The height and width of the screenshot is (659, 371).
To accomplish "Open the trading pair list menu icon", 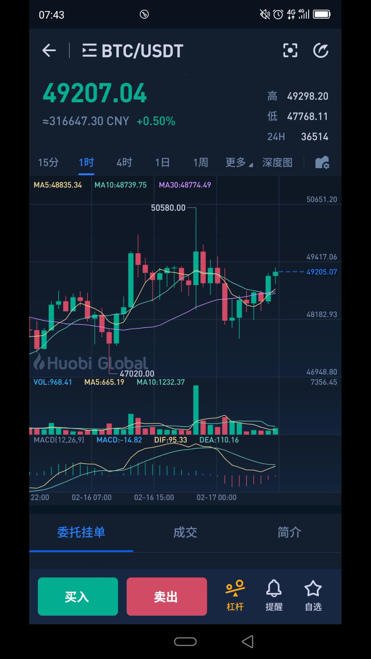I will [89, 50].
